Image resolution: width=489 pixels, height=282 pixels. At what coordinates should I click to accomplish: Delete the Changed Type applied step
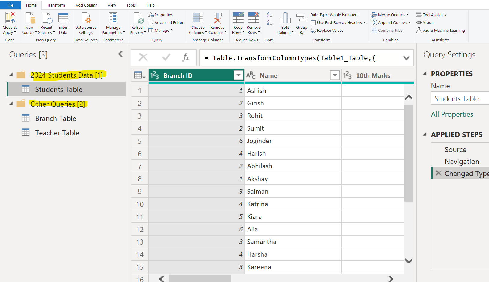click(438, 173)
